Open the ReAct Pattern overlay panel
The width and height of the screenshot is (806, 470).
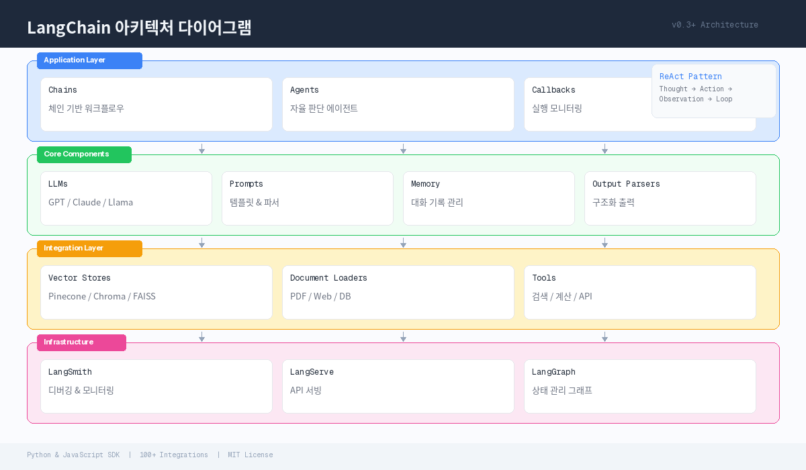(713, 90)
